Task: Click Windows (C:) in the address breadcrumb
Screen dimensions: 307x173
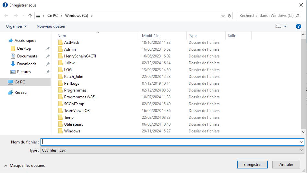Action: [x=77, y=16]
